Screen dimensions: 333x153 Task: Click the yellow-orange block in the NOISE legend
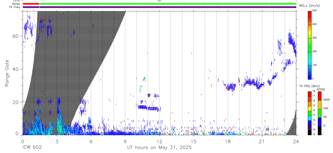[x=319, y=104]
